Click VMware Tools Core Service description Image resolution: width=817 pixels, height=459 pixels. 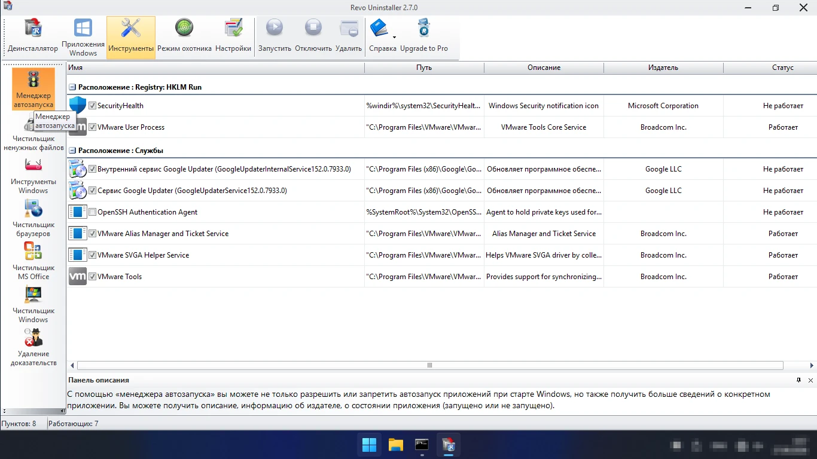pos(544,127)
